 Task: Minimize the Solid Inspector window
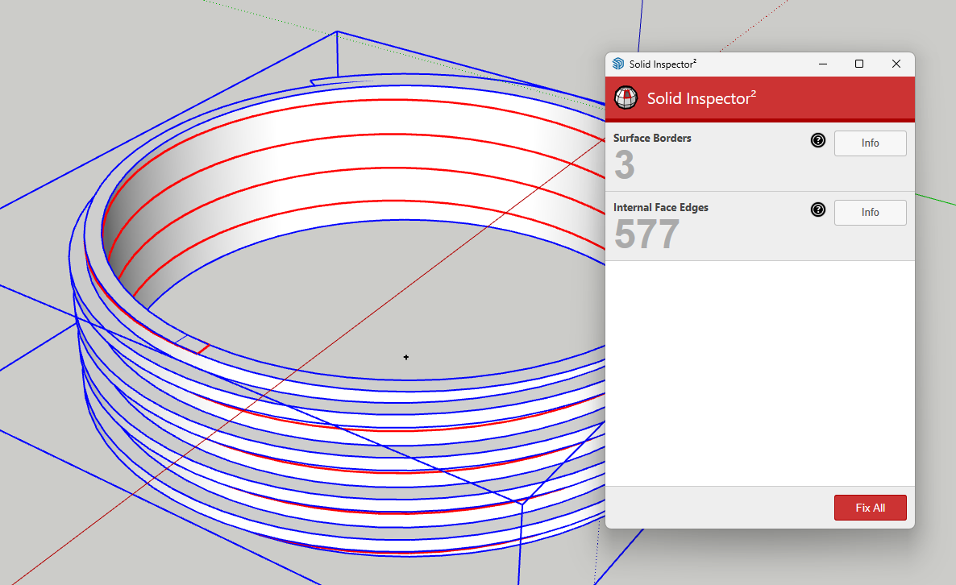(x=822, y=64)
